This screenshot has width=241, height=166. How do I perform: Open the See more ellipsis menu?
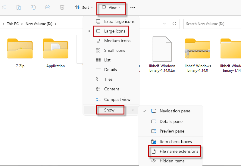pos(133,7)
